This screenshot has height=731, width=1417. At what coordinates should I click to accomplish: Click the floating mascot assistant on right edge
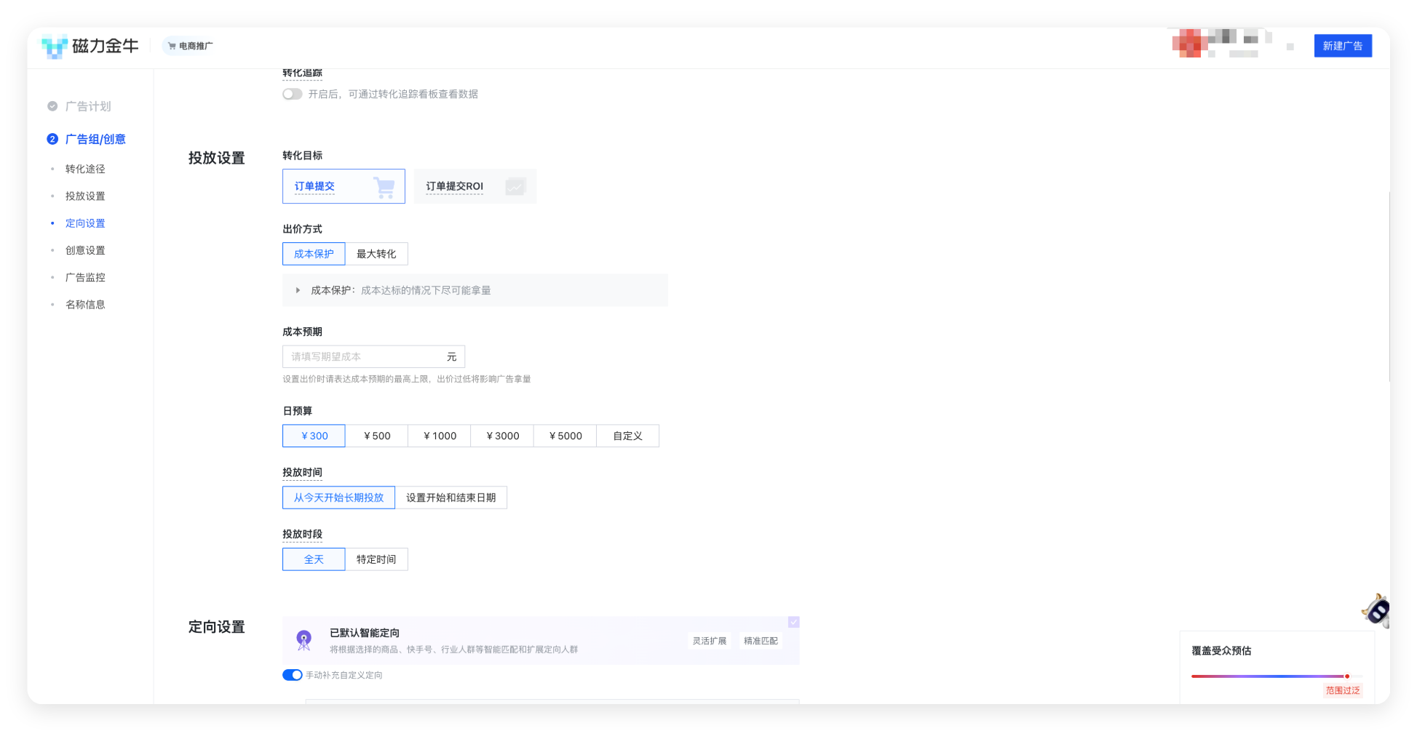tap(1378, 611)
